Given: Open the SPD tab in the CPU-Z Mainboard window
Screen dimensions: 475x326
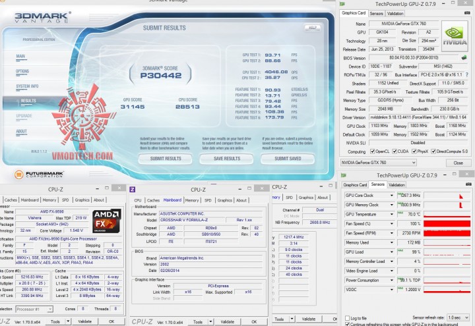Looking at the screenshot, I should pos(208,200).
